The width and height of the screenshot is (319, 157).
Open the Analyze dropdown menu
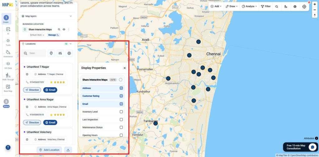[249, 6]
